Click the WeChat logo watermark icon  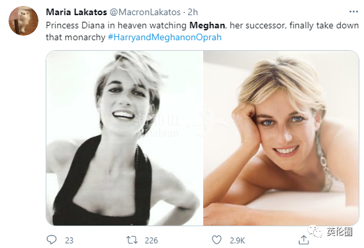coord(315,232)
